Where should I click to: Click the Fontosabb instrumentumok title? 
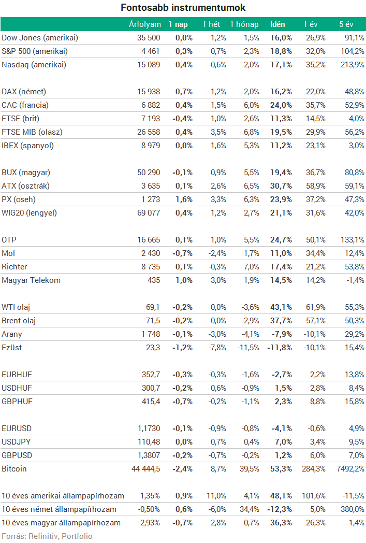183,8
